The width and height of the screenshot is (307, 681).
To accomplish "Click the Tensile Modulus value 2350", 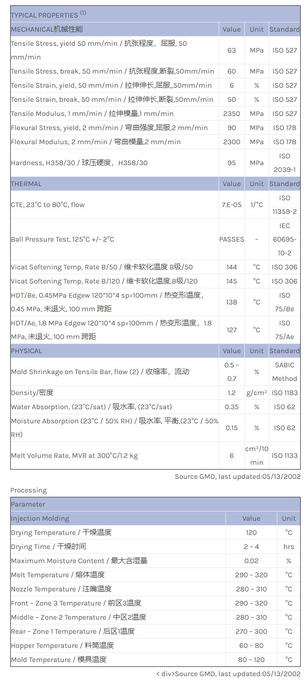I will pos(232,113).
